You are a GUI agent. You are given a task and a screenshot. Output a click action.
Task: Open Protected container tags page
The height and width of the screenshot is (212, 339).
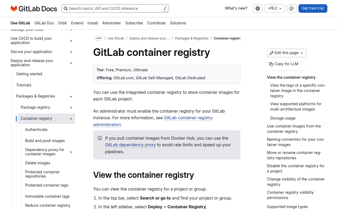click(x=47, y=185)
